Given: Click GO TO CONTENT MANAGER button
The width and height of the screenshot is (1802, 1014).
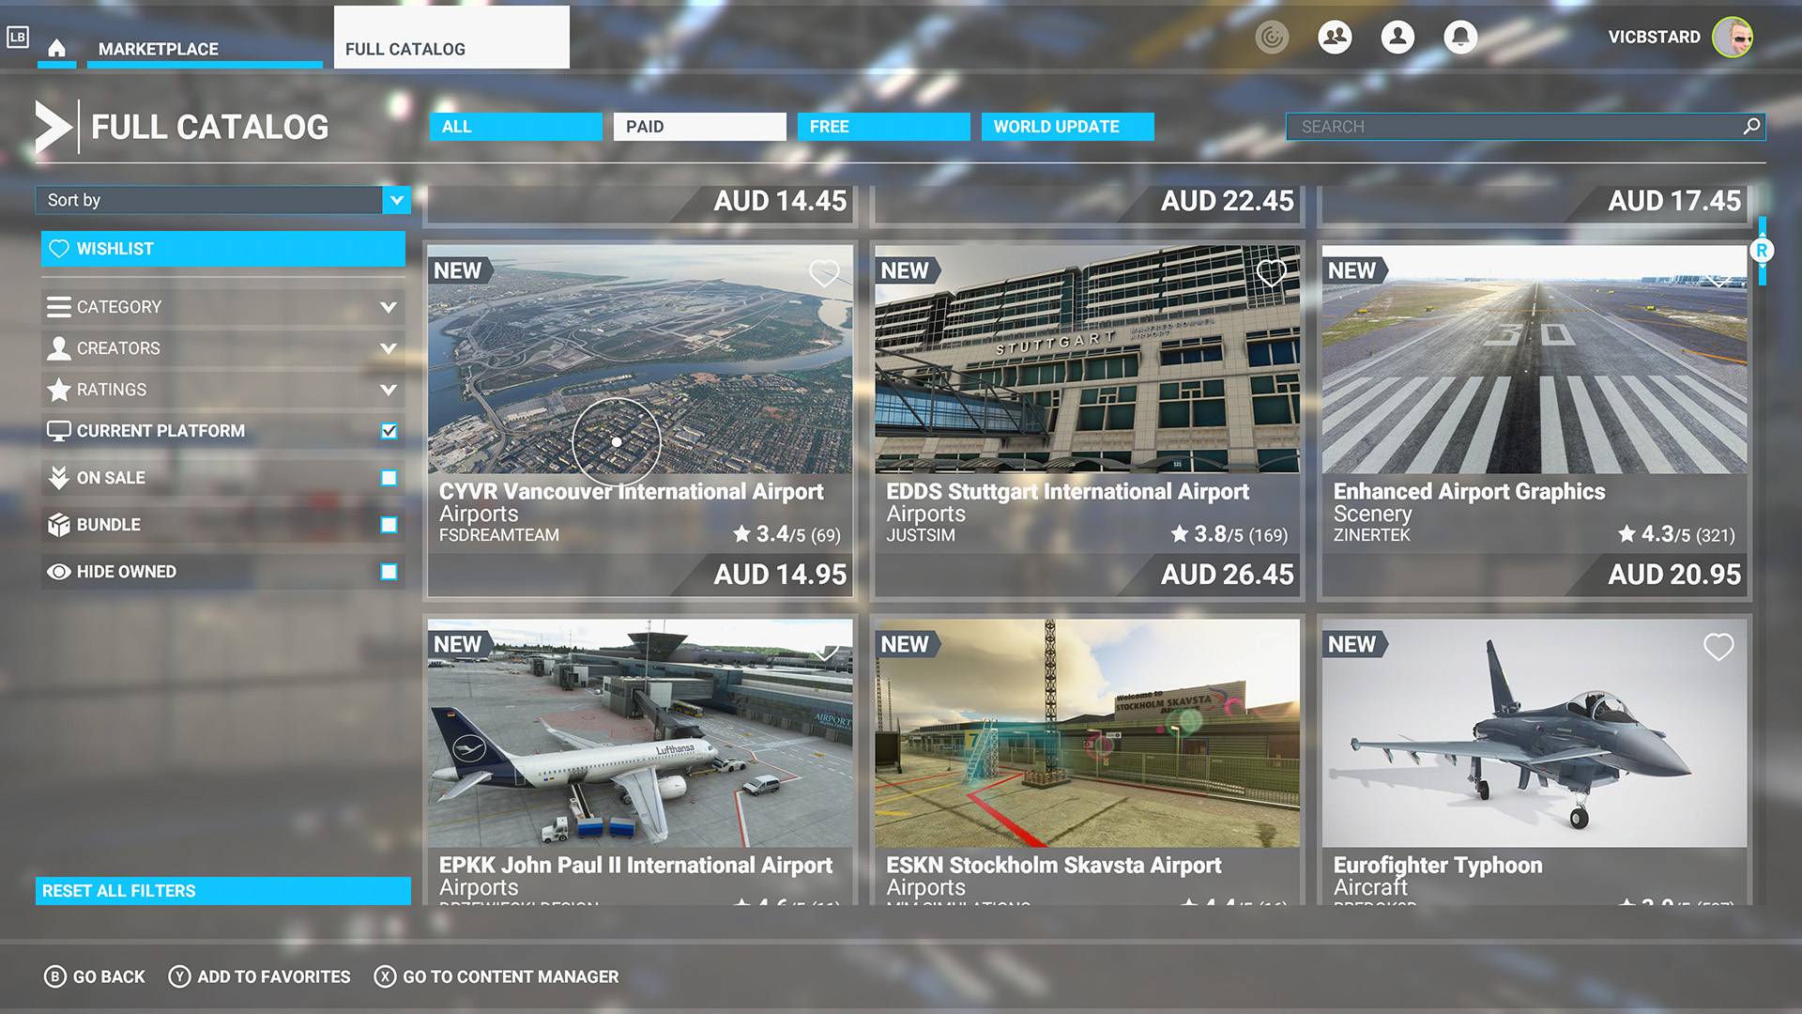Looking at the screenshot, I should tap(512, 976).
